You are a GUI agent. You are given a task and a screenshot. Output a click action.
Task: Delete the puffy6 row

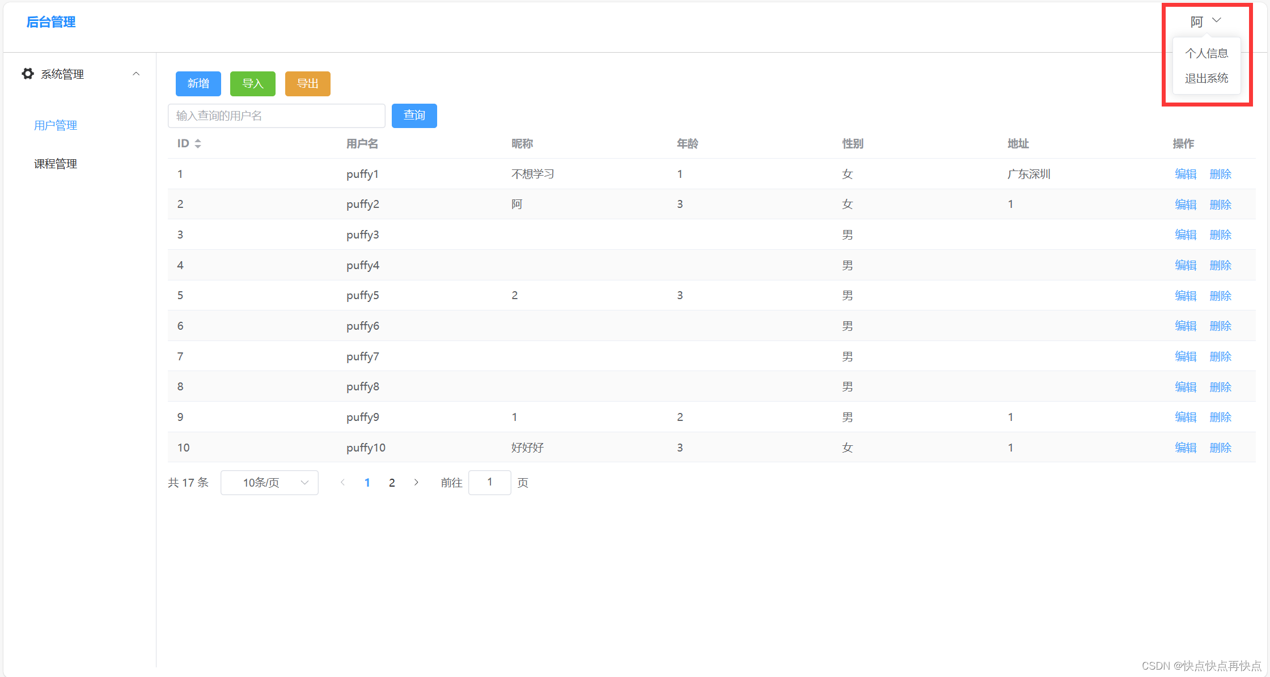click(x=1221, y=326)
